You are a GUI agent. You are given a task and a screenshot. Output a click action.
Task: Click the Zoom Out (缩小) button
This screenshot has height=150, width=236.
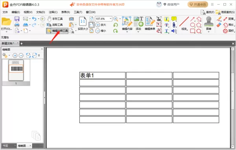101,31
